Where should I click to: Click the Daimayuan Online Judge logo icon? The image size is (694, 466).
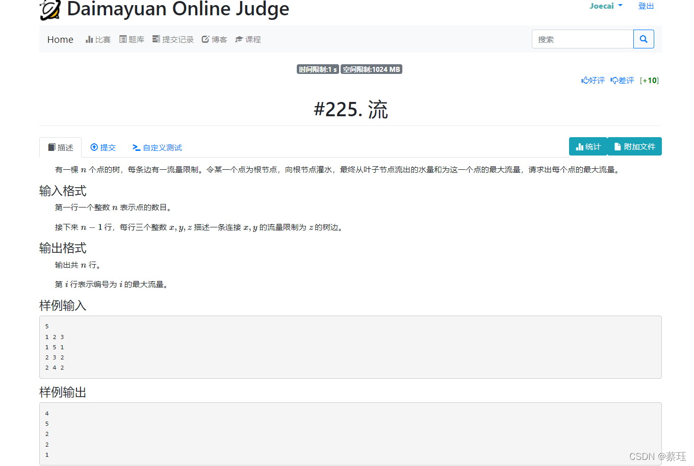coord(50,10)
